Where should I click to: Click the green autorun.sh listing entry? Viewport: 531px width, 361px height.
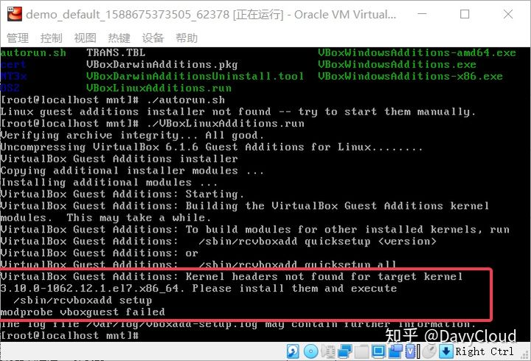(33, 52)
